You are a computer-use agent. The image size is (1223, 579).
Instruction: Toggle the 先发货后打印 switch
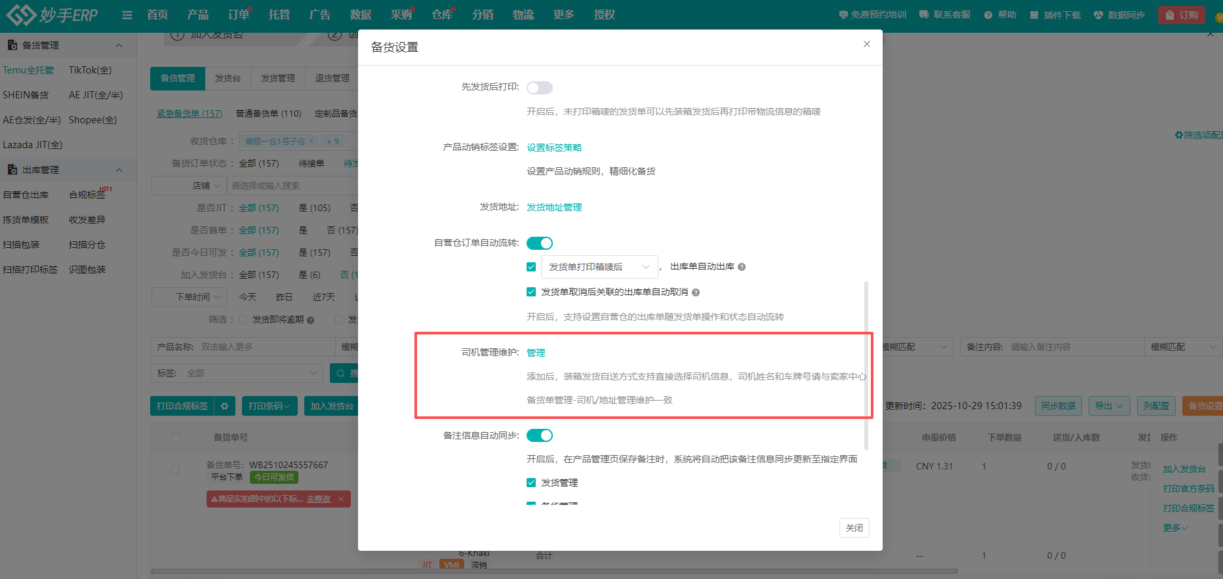pos(540,88)
